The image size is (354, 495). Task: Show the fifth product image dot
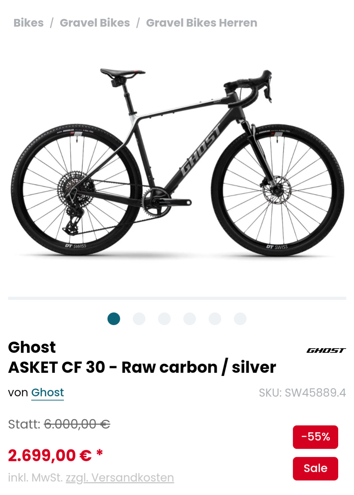[x=215, y=319]
